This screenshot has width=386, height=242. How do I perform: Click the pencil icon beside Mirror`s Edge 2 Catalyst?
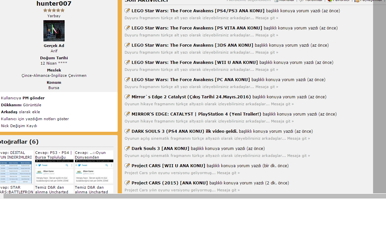[127, 97]
